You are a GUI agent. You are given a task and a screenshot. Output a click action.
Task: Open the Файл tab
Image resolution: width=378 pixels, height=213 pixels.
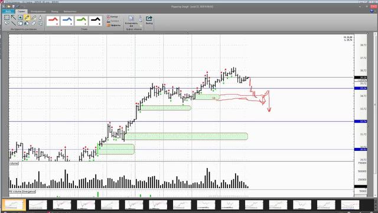tap(8, 11)
